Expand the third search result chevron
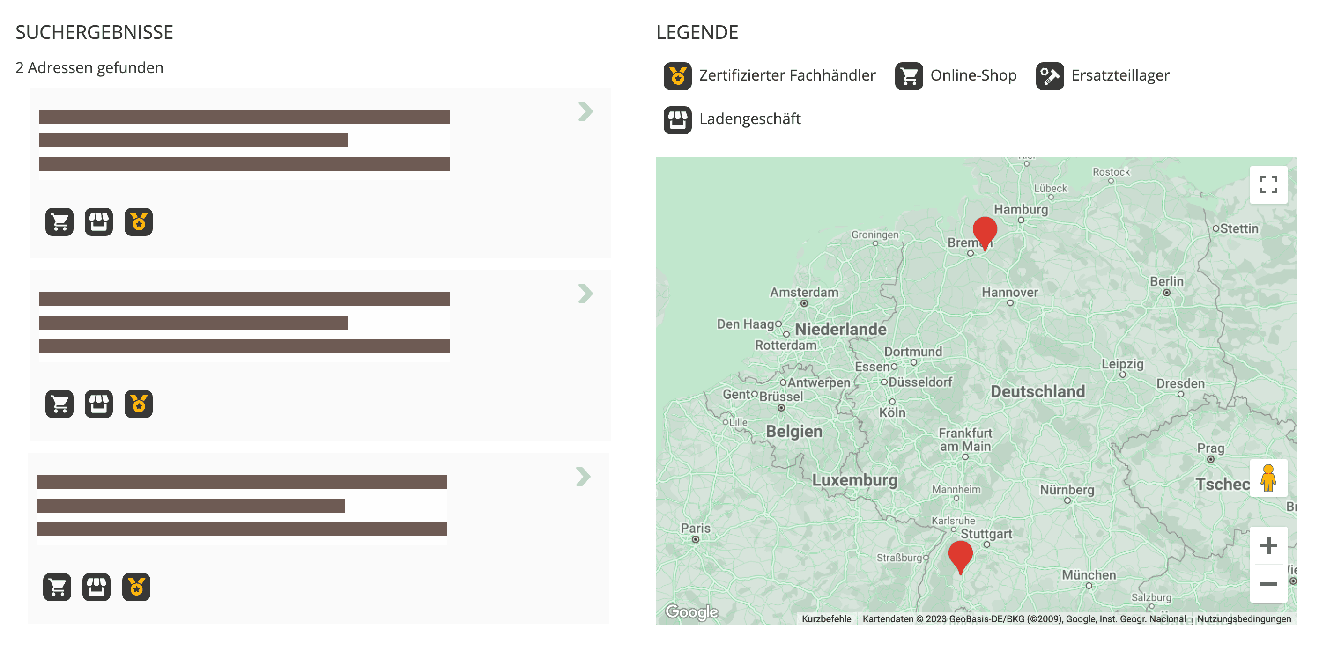 583,477
